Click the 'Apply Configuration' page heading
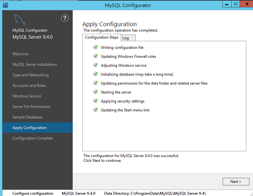Screen dimensions: 253x196 [x=110, y=24]
